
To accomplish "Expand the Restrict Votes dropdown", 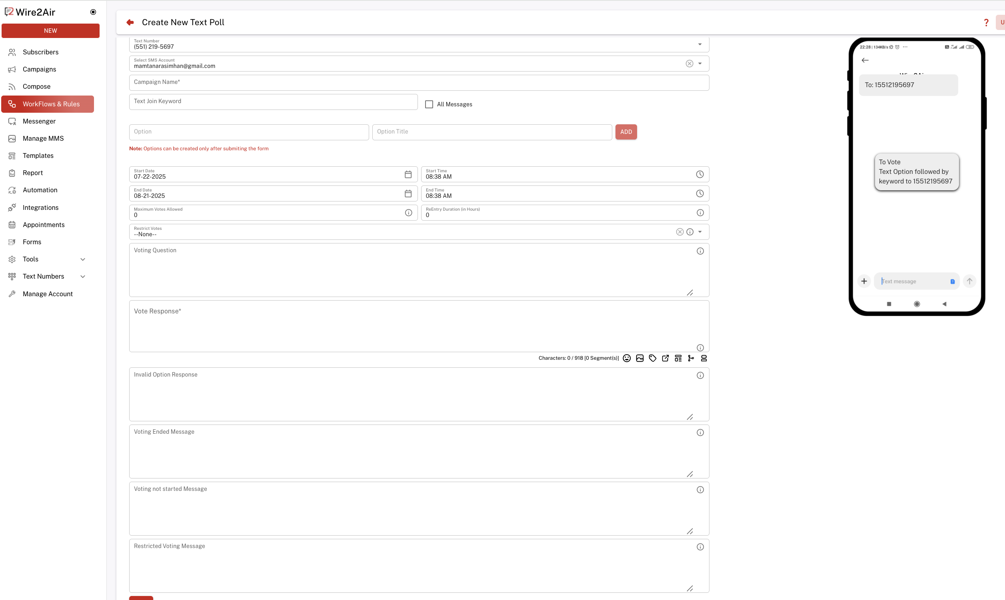I will pos(699,232).
